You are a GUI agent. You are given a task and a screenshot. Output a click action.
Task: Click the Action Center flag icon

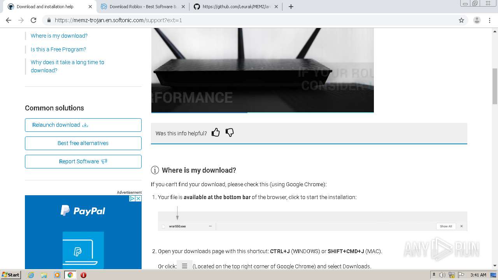(x=461, y=275)
